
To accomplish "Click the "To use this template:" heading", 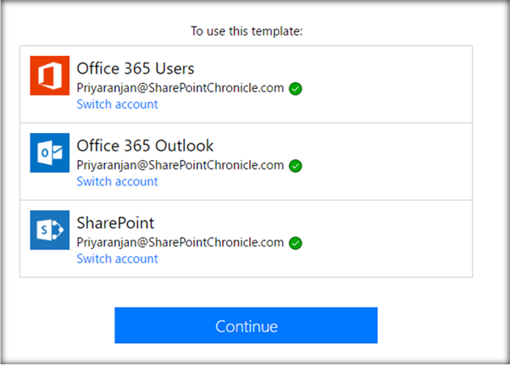I will pos(247,31).
